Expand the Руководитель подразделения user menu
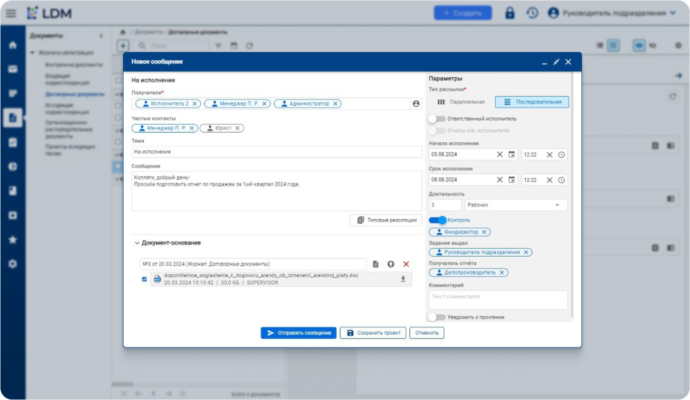The height and width of the screenshot is (400, 690). pyautogui.click(x=612, y=13)
